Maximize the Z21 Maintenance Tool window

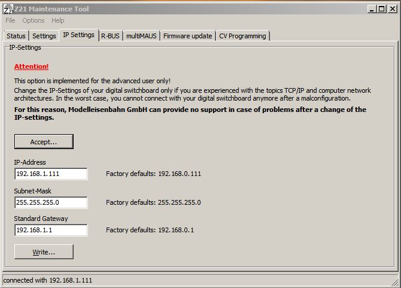pyautogui.click(x=381, y=9)
